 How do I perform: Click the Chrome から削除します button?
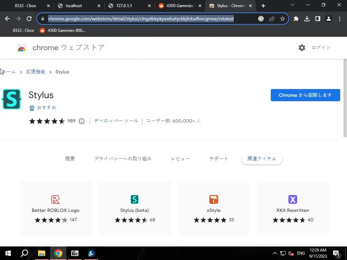point(305,95)
